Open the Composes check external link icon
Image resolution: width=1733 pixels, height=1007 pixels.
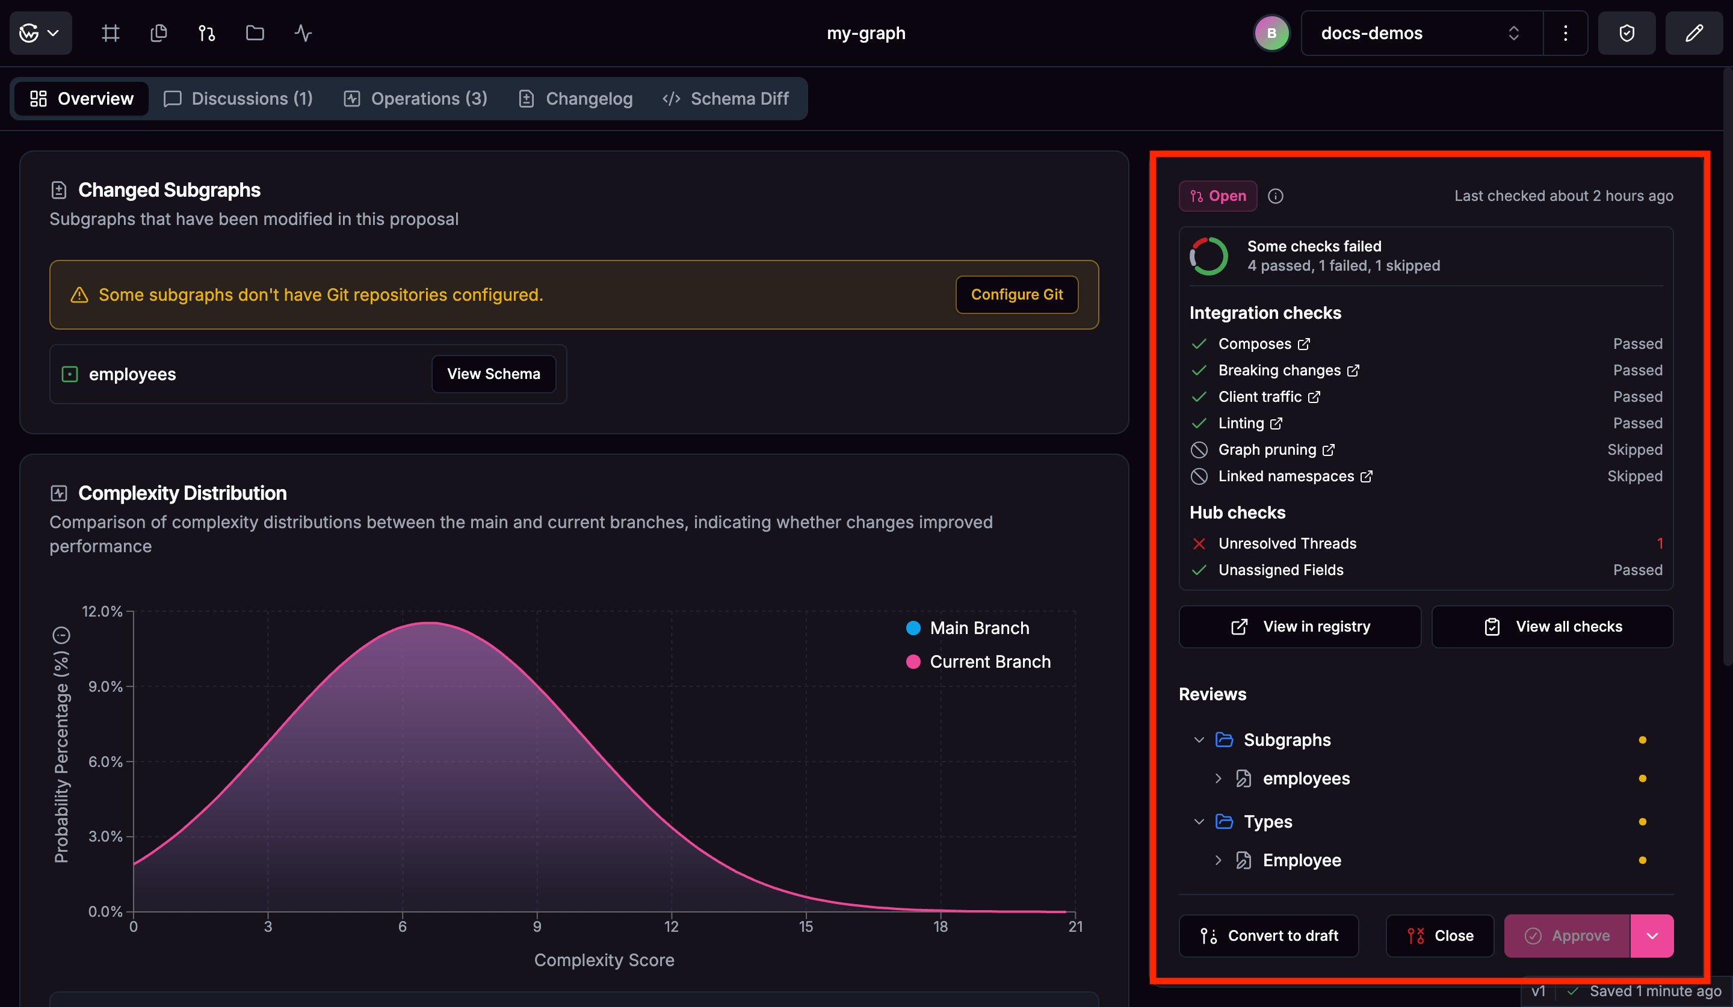pos(1304,343)
